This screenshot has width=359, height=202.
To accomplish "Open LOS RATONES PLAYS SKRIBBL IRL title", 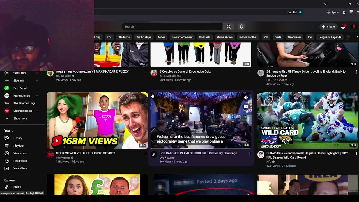I will tap(198, 153).
